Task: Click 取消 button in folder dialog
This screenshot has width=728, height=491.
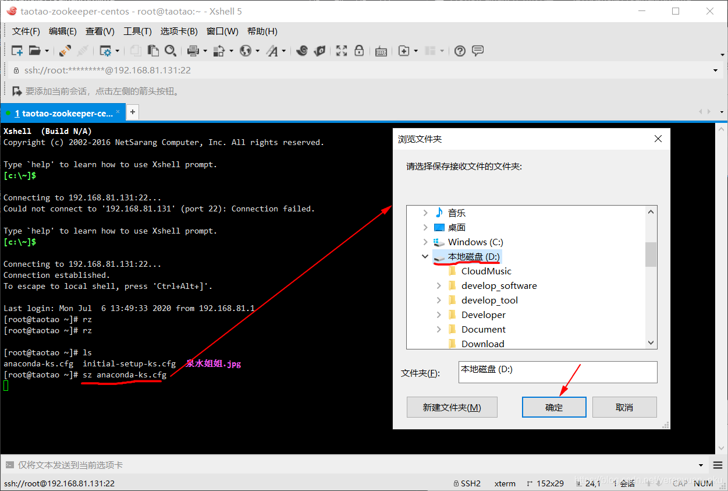Action: pyautogui.click(x=624, y=407)
